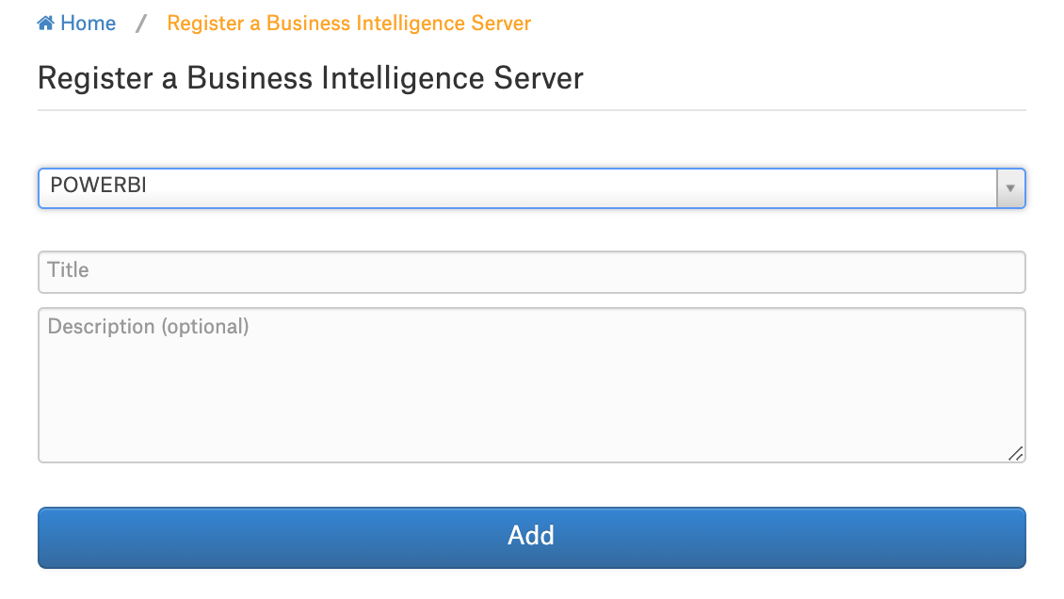Click the house icon in breadcrumb
Image resolution: width=1064 pixels, height=599 pixels.
coord(45,23)
